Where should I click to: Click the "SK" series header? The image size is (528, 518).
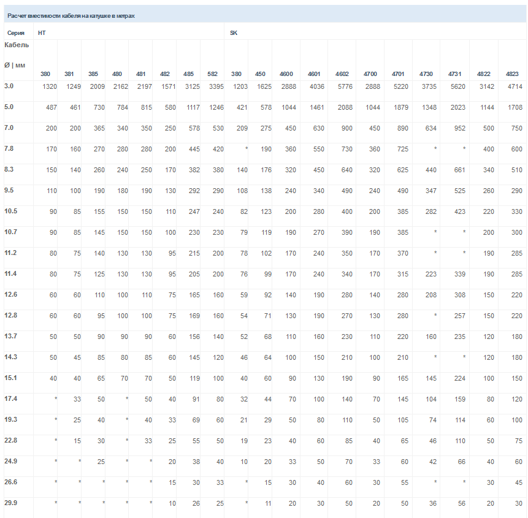coord(234,33)
